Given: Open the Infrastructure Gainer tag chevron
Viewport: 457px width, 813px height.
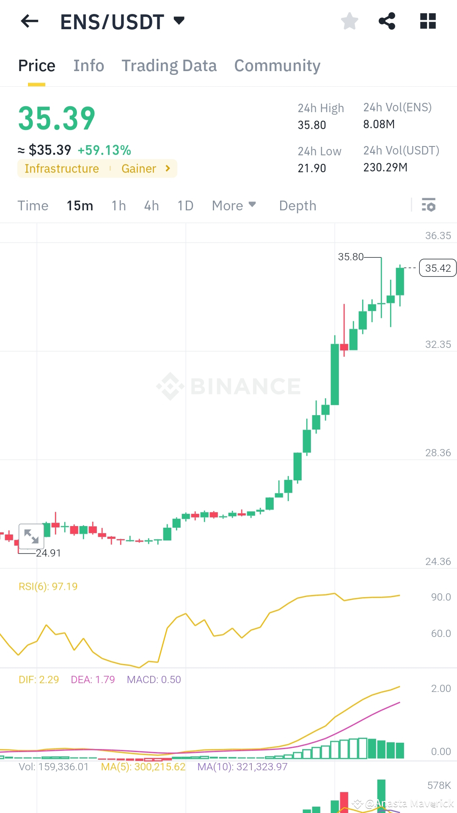Looking at the screenshot, I should (168, 168).
